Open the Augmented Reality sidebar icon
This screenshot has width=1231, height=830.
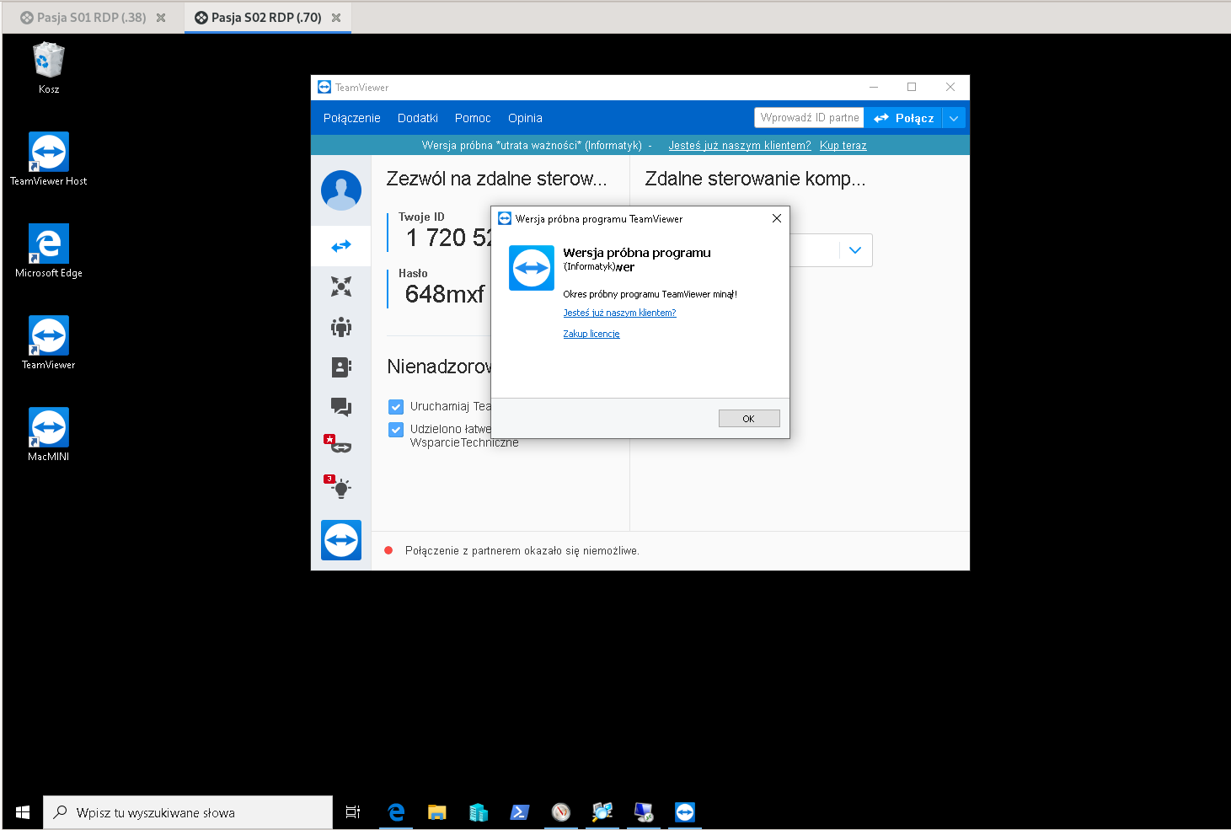tap(338, 444)
